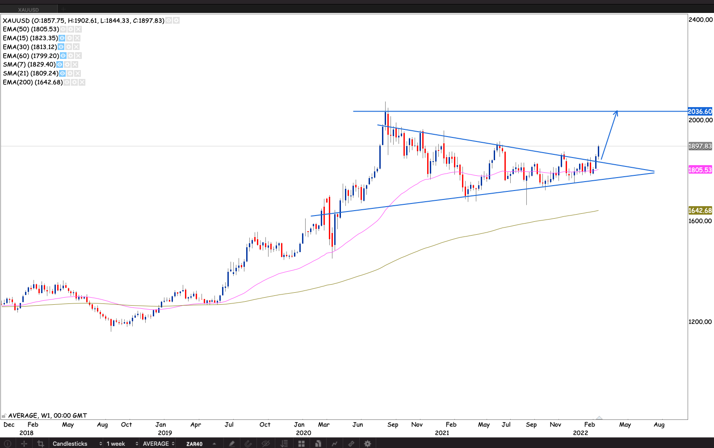This screenshot has height=448, width=714.
Task: Click the crosshair cursor tool icon
Action: coord(24,444)
